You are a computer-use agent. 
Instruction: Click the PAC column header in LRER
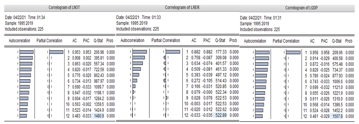[207, 40]
